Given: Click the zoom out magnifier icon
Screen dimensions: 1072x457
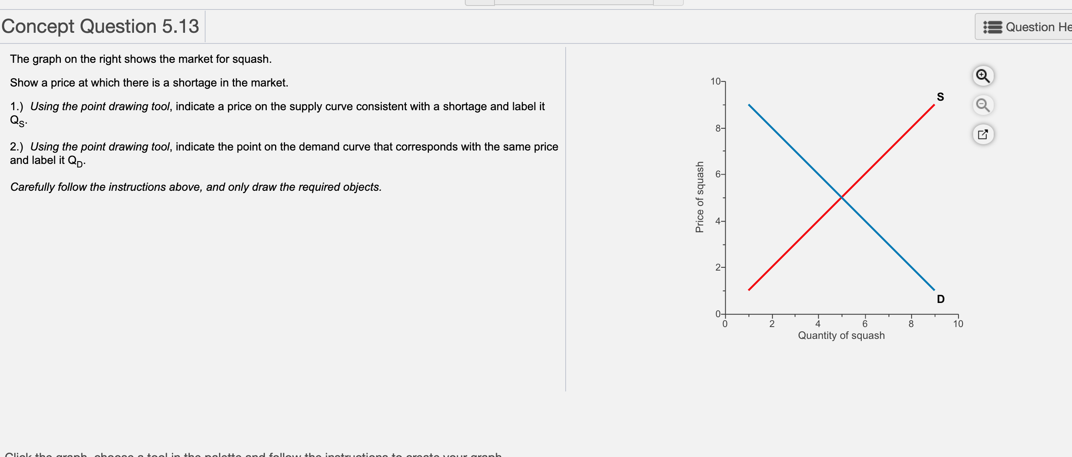Looking at the screenshot, I should point(983,105).
